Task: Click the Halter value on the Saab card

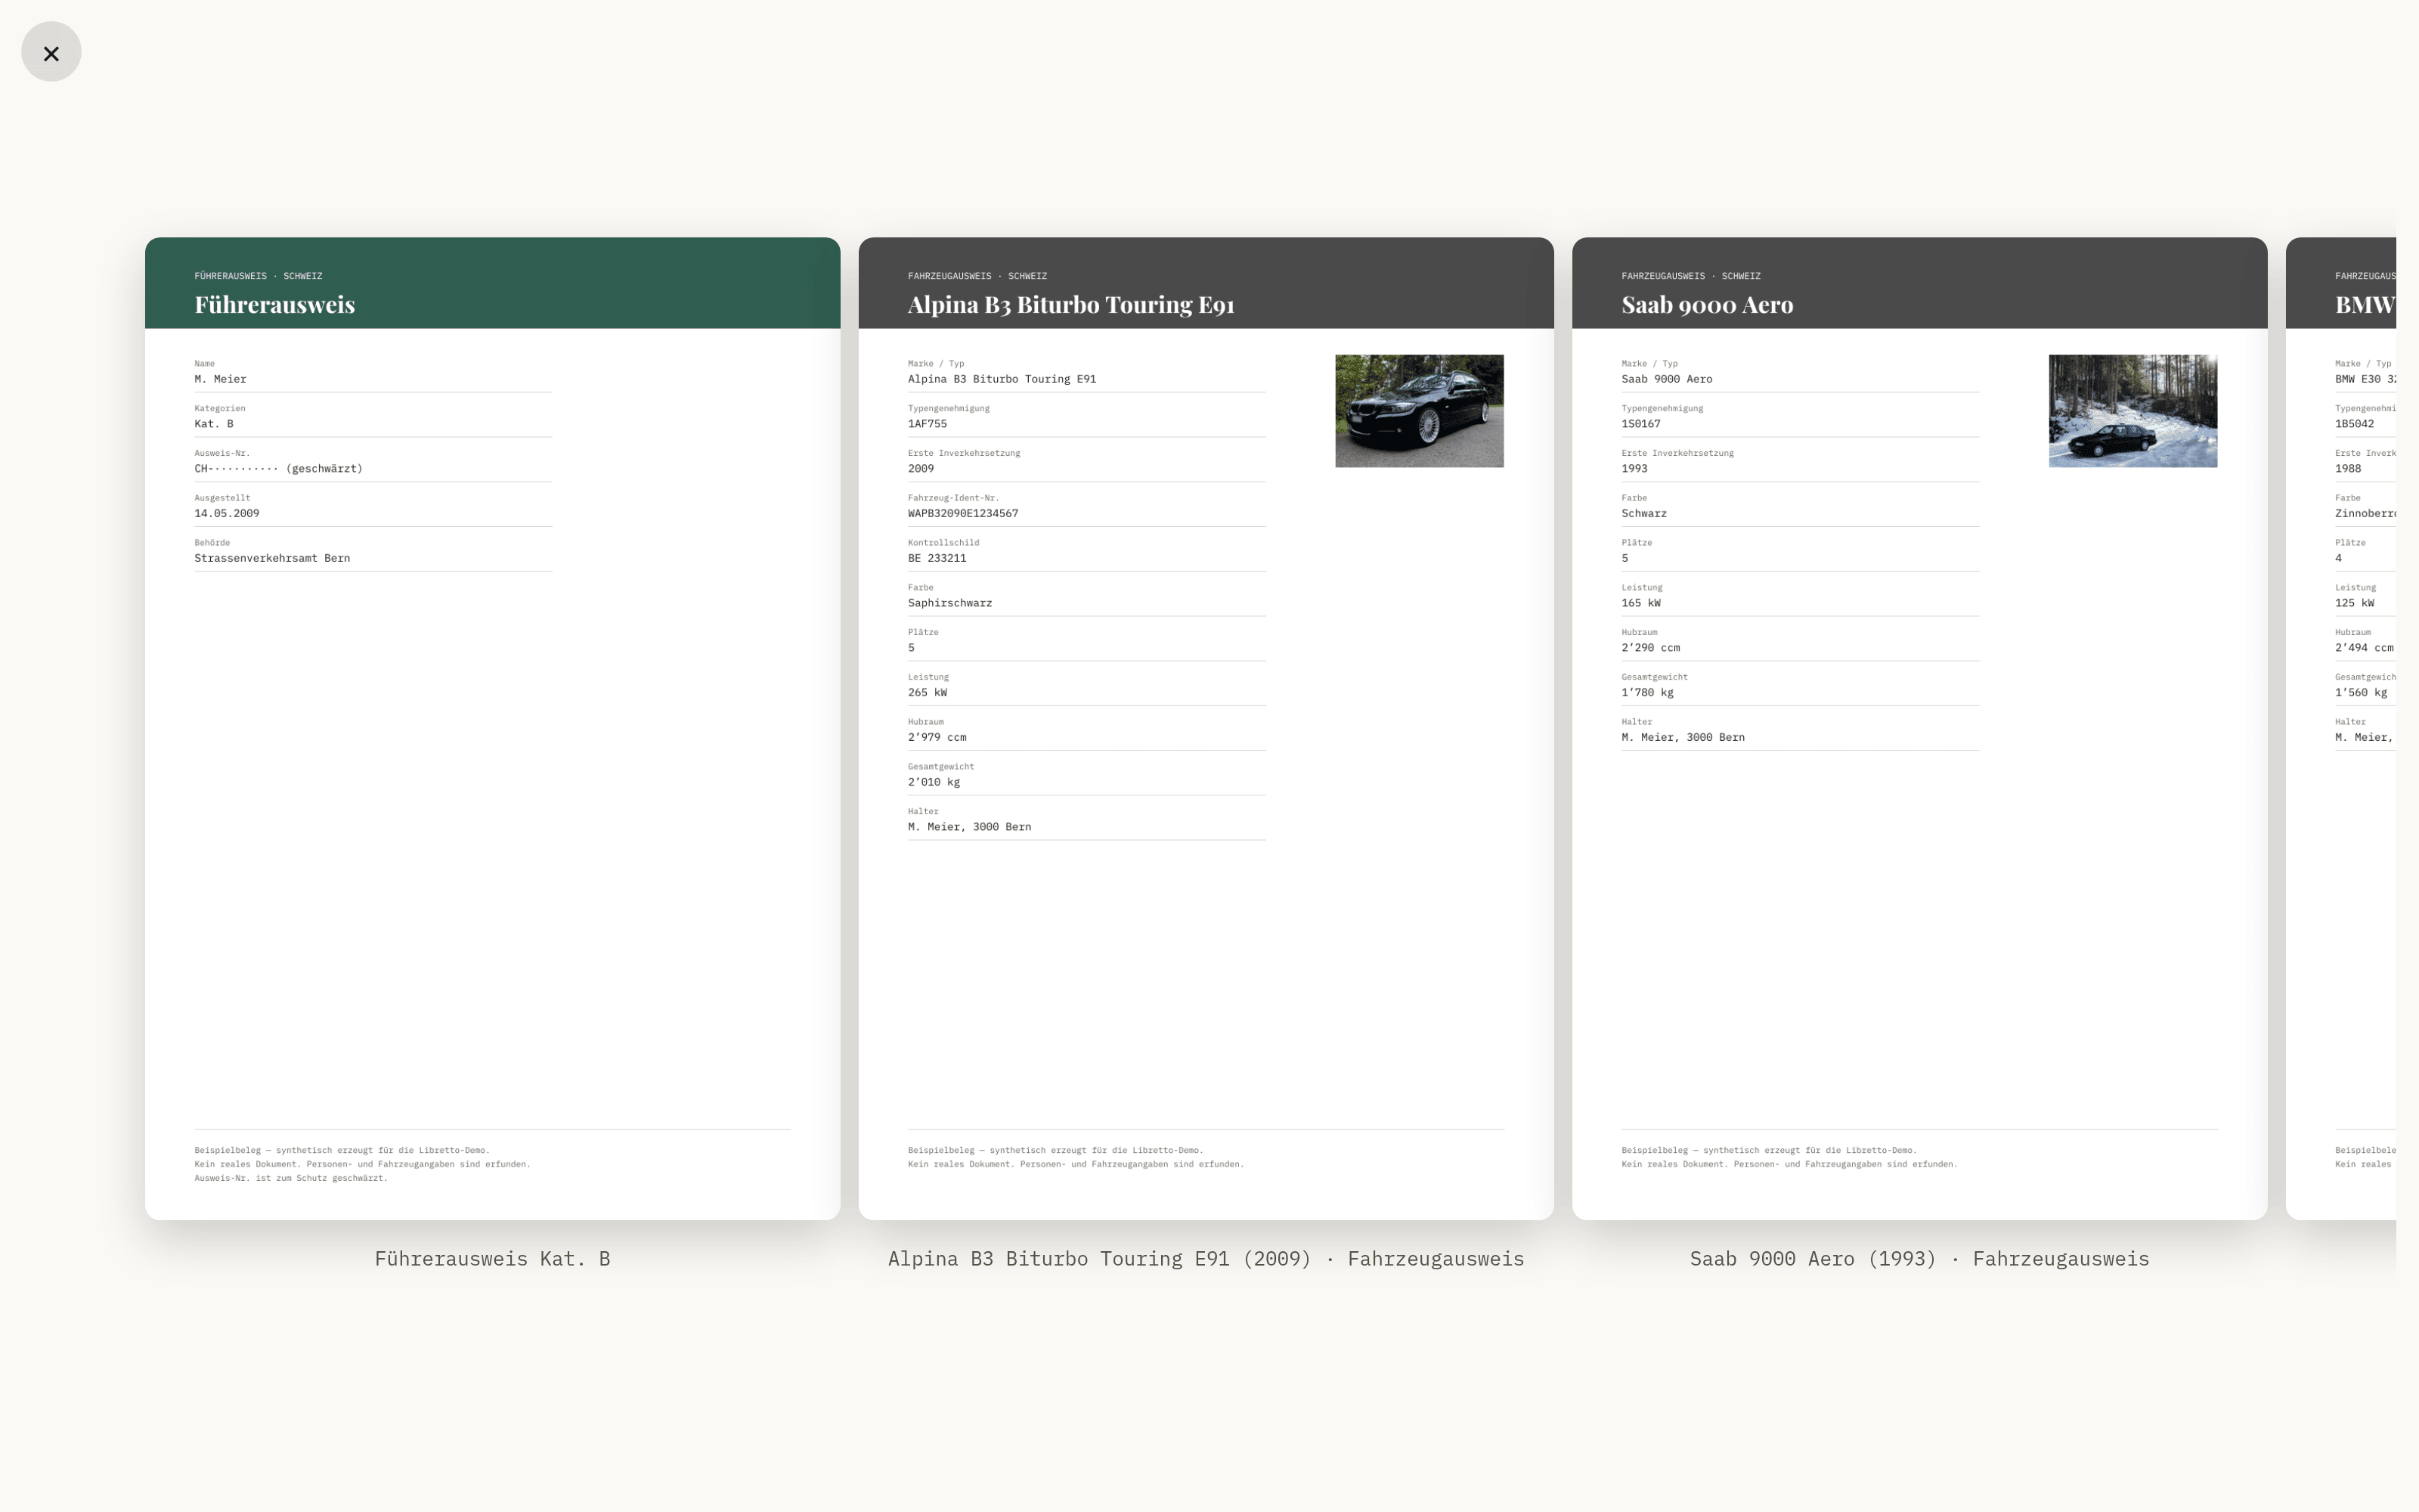Action: [x=1683, y=738]
